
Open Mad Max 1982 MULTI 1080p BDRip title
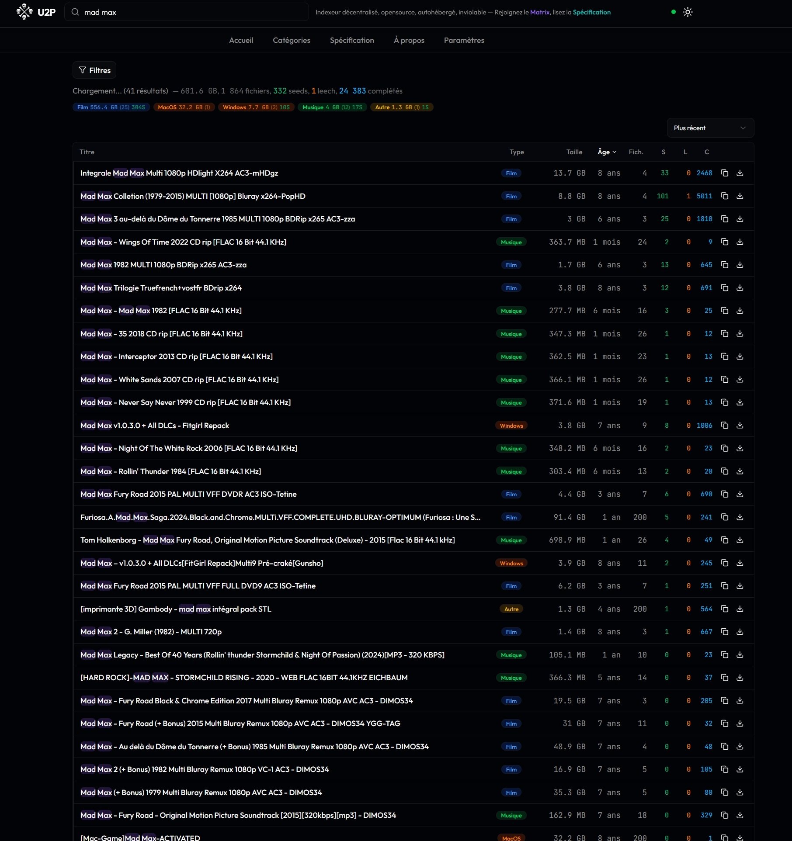point(163,265)
